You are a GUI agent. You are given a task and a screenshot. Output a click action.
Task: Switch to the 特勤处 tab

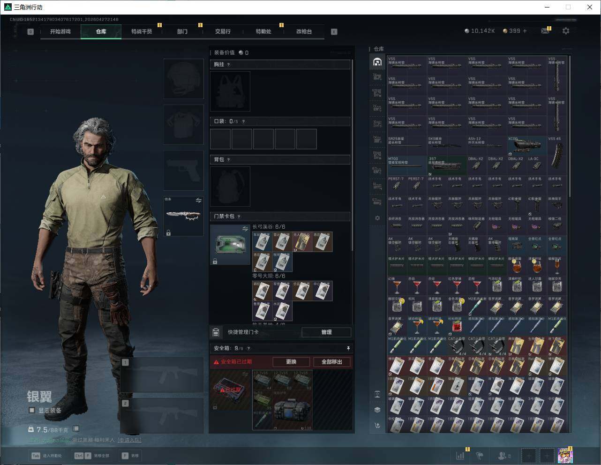[x=263, y=31]
